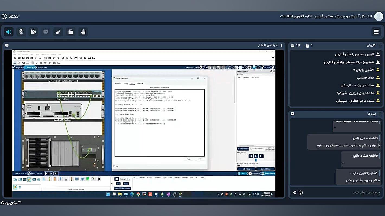
Task: Click the Zoom In magnifier icon
Action: coord(63,58)
